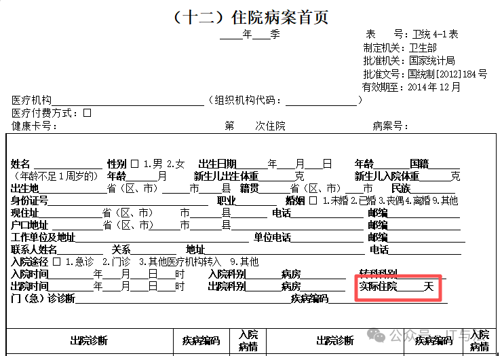Click the 国籍 blank field
Image resolution: width=502 pixels, height=356 pixels.
[x=444, y=165]
